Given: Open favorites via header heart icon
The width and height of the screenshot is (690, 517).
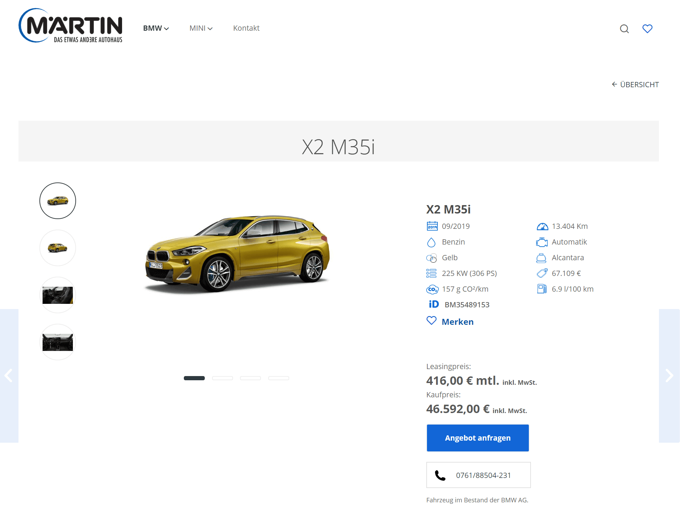Looking at the screenshot, I should pos(647,29).
